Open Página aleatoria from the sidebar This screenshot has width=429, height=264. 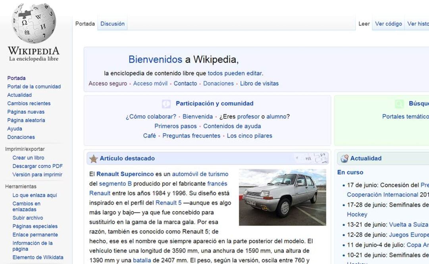tap(26, 120)
